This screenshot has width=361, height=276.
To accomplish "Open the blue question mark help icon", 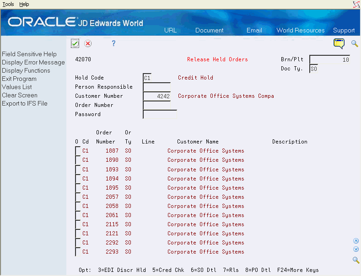I will (113, 43).
